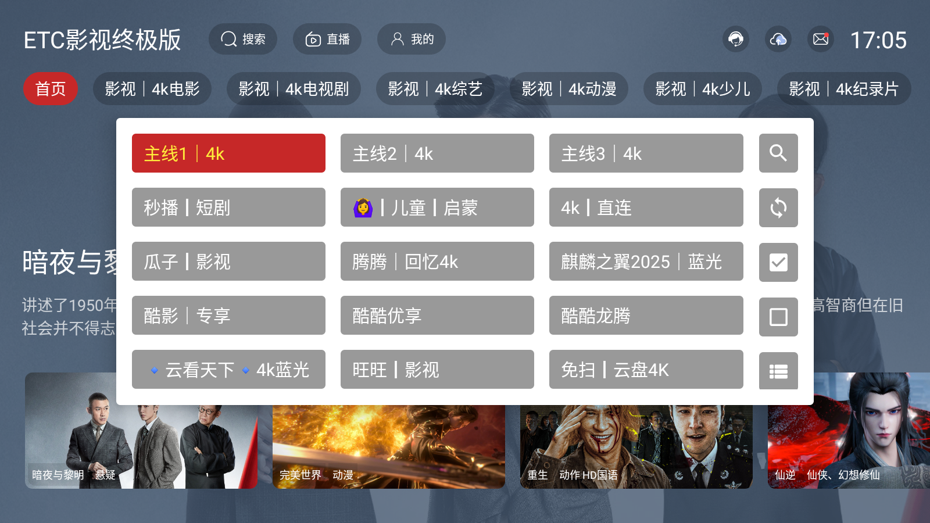
Task: Click the magnifier icon in source dialog
Action: 778,153
